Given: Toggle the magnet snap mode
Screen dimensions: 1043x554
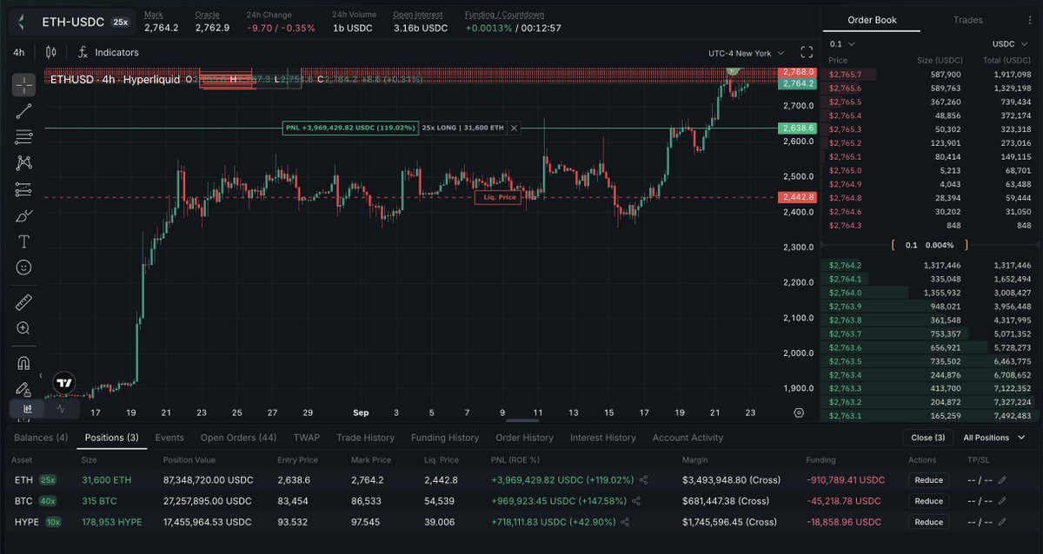Looking at the screenshot, I should coord(23,363).
